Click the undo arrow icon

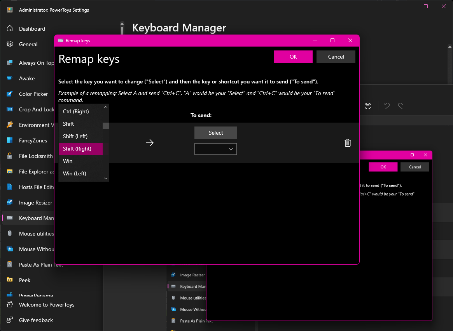pyautogui.click(x=387, y=106)
